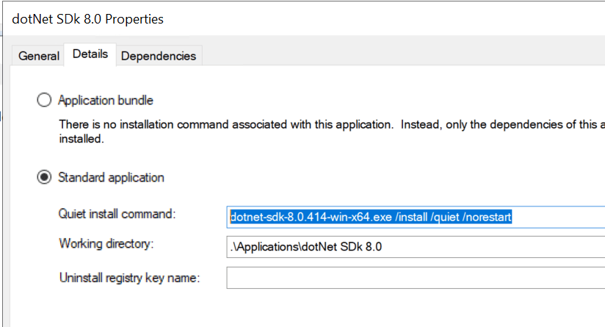The width and height of the screenshot is (605, 327).
Task: Focus the Working directory input field
Action: (415, 247)
